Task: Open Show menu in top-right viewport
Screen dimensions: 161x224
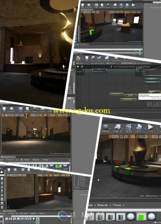Action: [97, 12]
